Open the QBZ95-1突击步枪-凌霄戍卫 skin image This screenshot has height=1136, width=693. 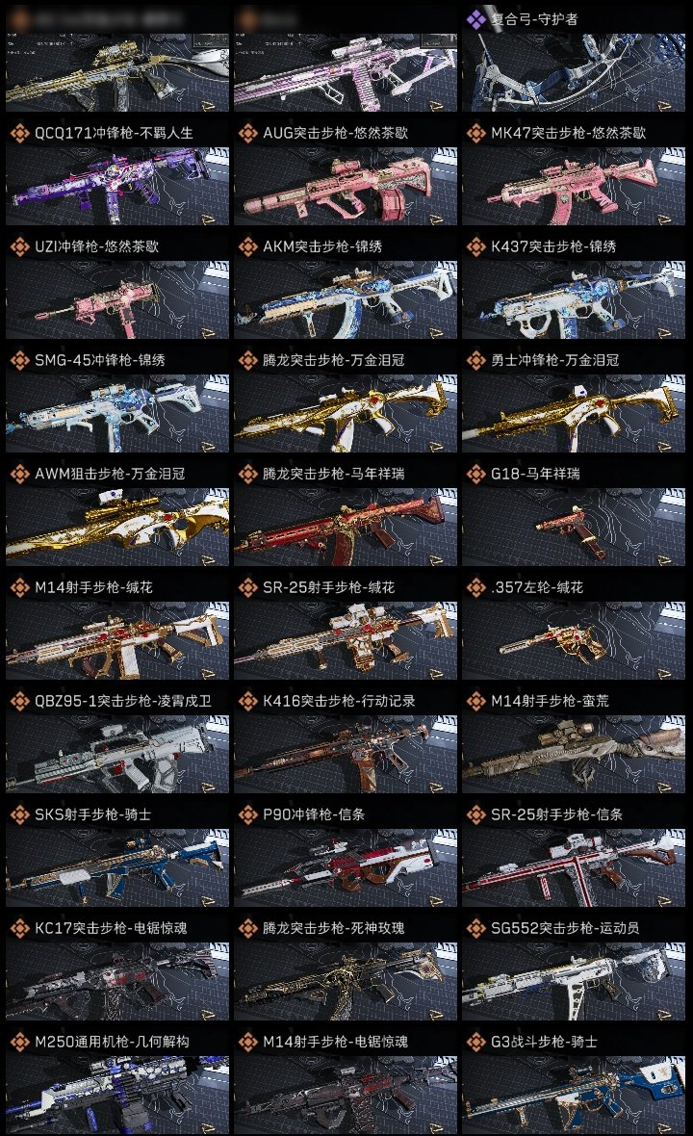(117, 754)
